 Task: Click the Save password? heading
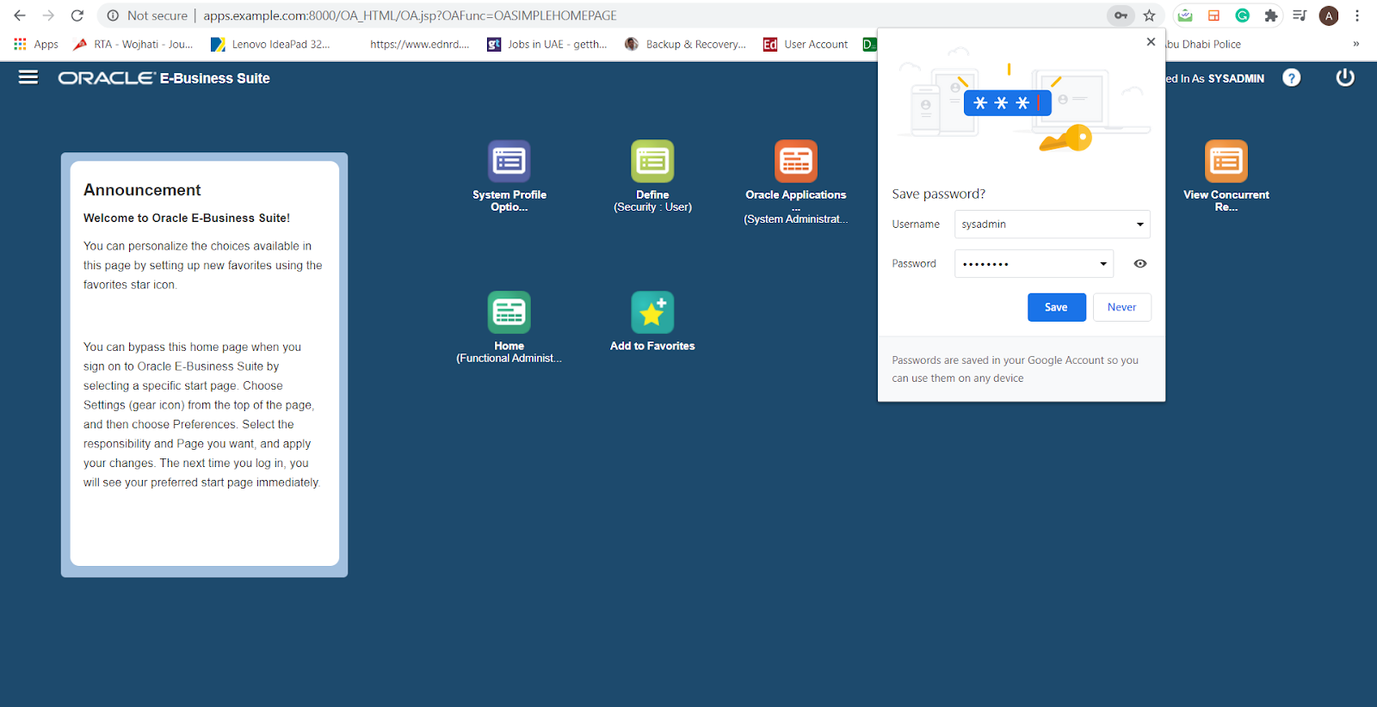point(939,194)
